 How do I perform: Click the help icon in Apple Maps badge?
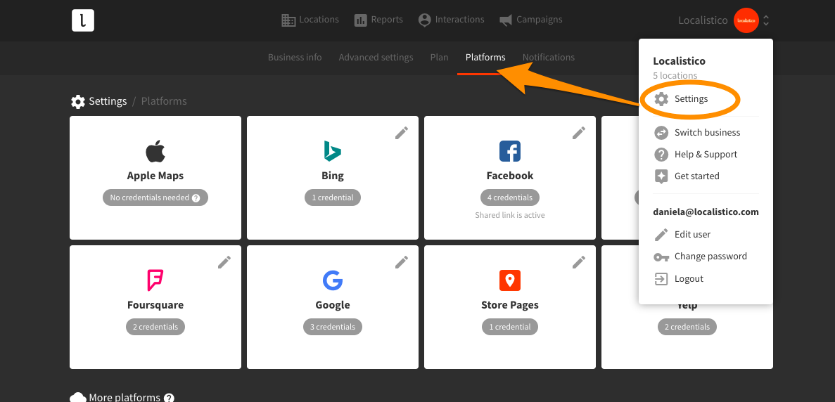(196, 197)
